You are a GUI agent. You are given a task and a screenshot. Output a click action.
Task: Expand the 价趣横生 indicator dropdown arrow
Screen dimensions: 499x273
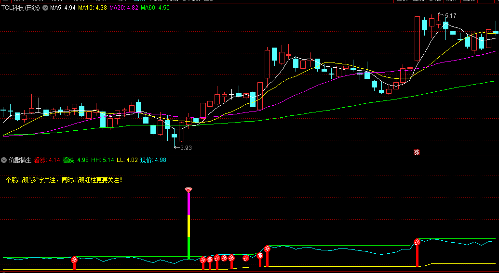coord(4,161)
